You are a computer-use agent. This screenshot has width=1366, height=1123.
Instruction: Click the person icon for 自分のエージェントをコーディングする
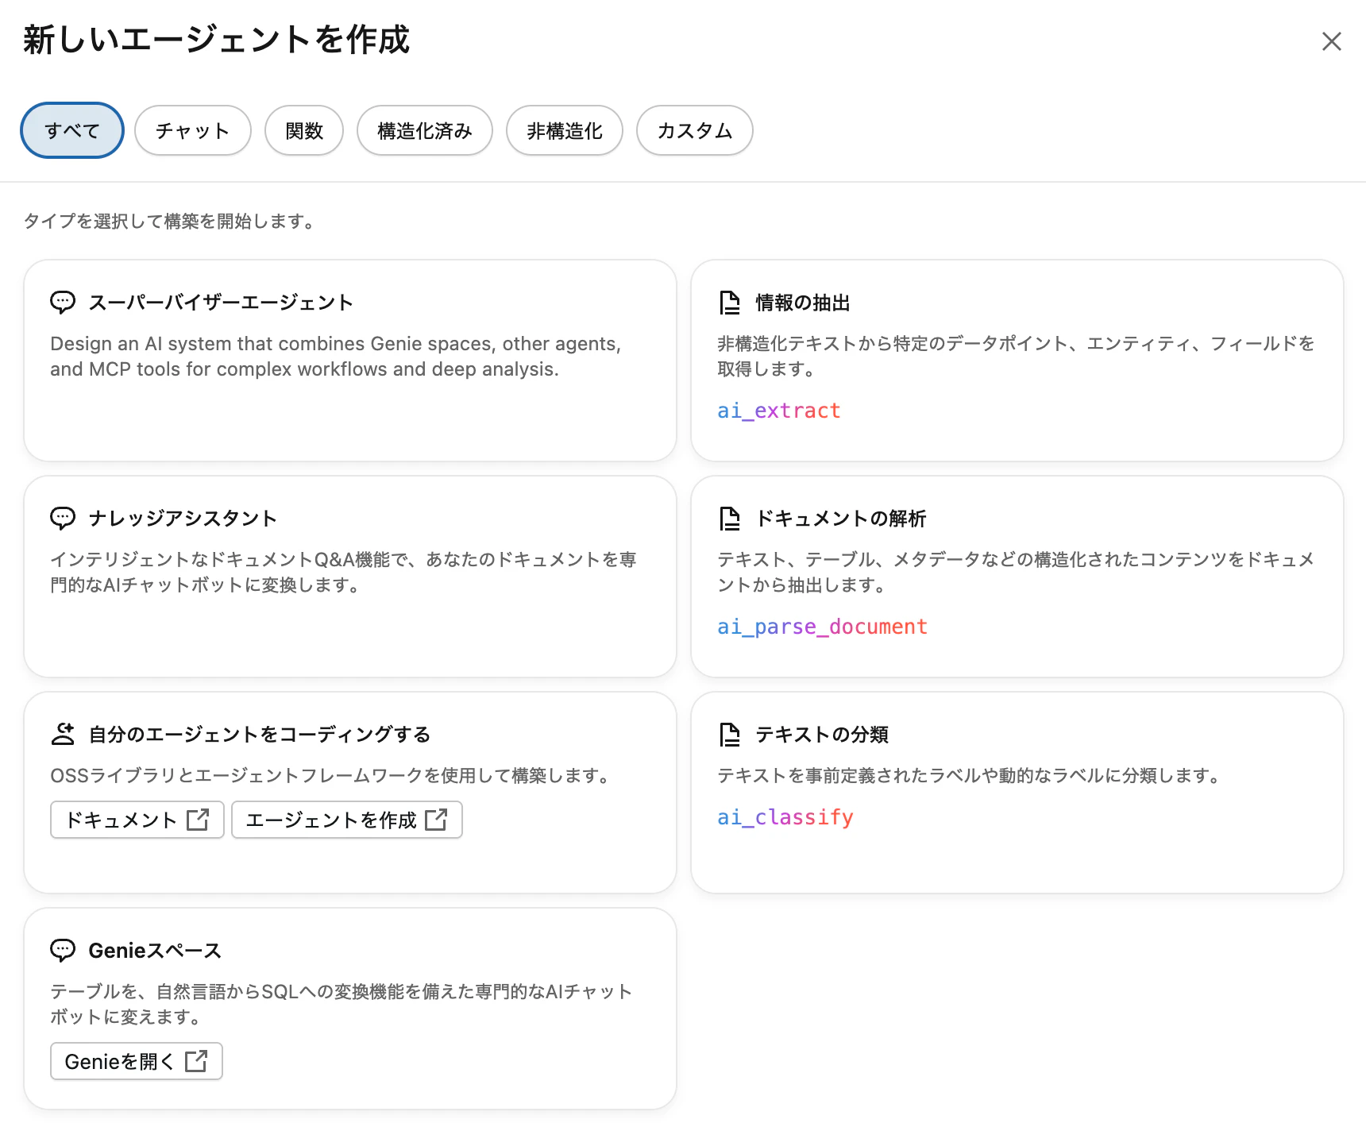pos(63,734)
